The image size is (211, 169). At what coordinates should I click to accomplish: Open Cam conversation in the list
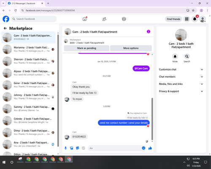tap(28, 38)
